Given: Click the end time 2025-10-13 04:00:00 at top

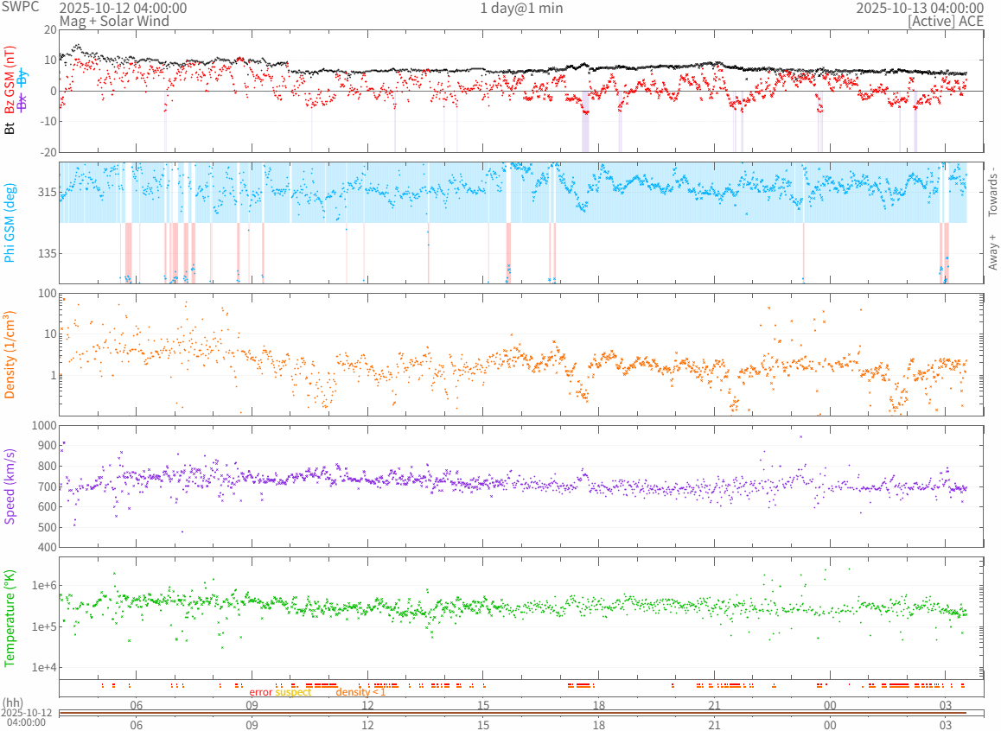Looking at the screenshot, I should [x=919, y=8].
